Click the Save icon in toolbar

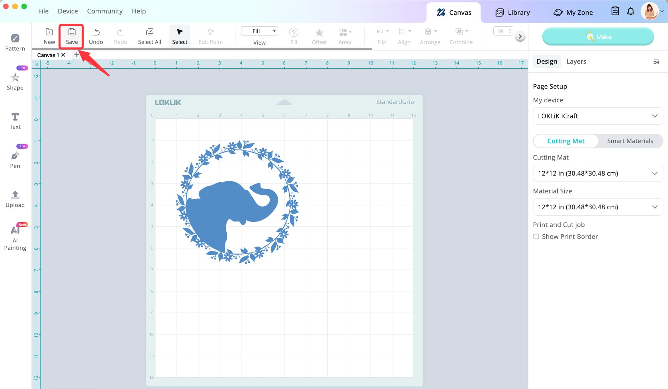pyautogui.click(x=72, y=36)
